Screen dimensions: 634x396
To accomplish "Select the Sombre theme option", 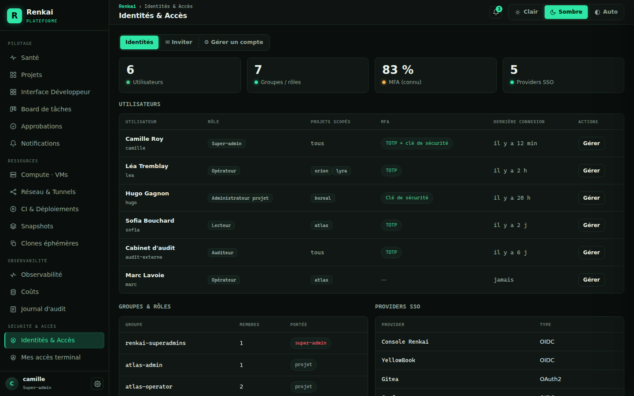I will 566,12.
